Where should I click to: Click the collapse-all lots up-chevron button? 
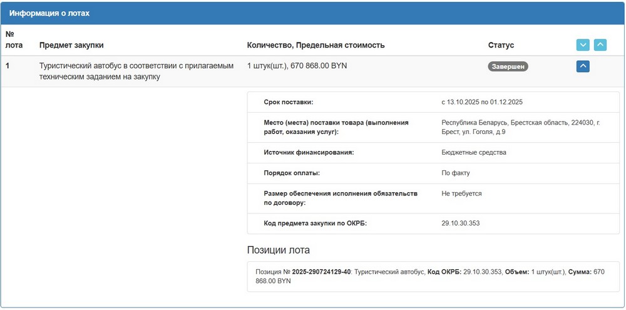(x=600, y=45)
